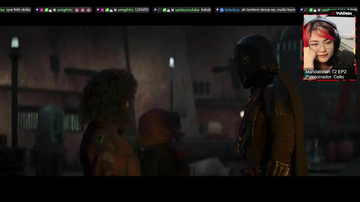
Task: Click the YuhDesu channel name
Action: [x=344, y=13]
